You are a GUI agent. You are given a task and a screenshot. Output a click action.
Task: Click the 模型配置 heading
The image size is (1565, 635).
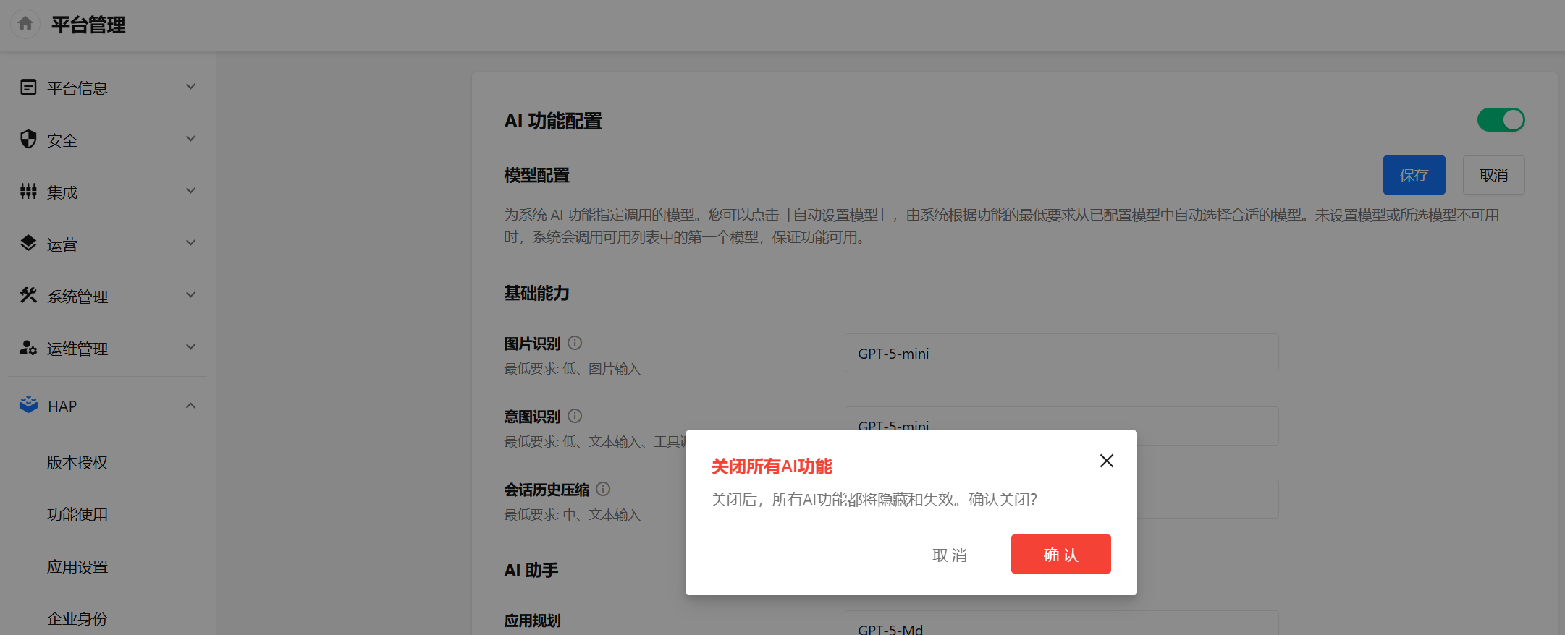pyautogui.click(x=536, y=175)
